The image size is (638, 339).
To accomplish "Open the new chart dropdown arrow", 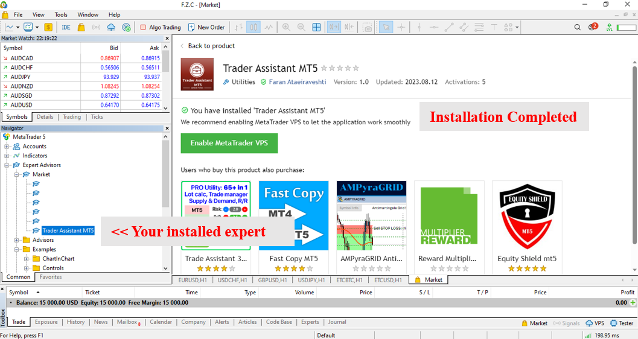I will point(18,27).
